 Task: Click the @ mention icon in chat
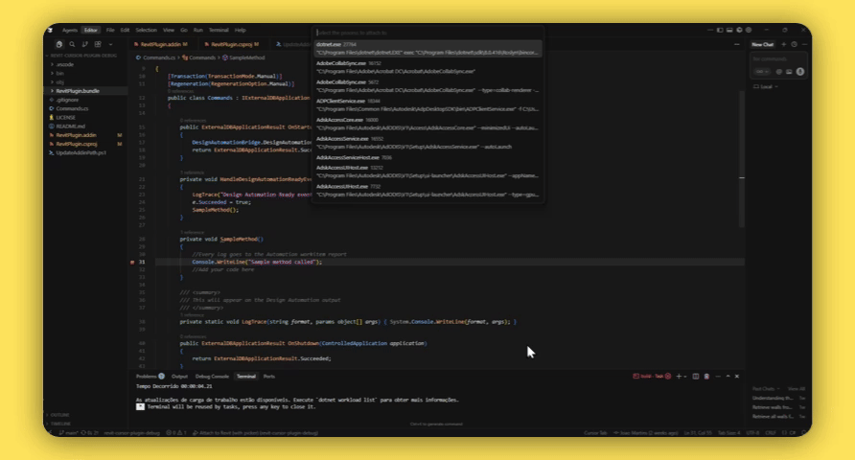[779, 71]
